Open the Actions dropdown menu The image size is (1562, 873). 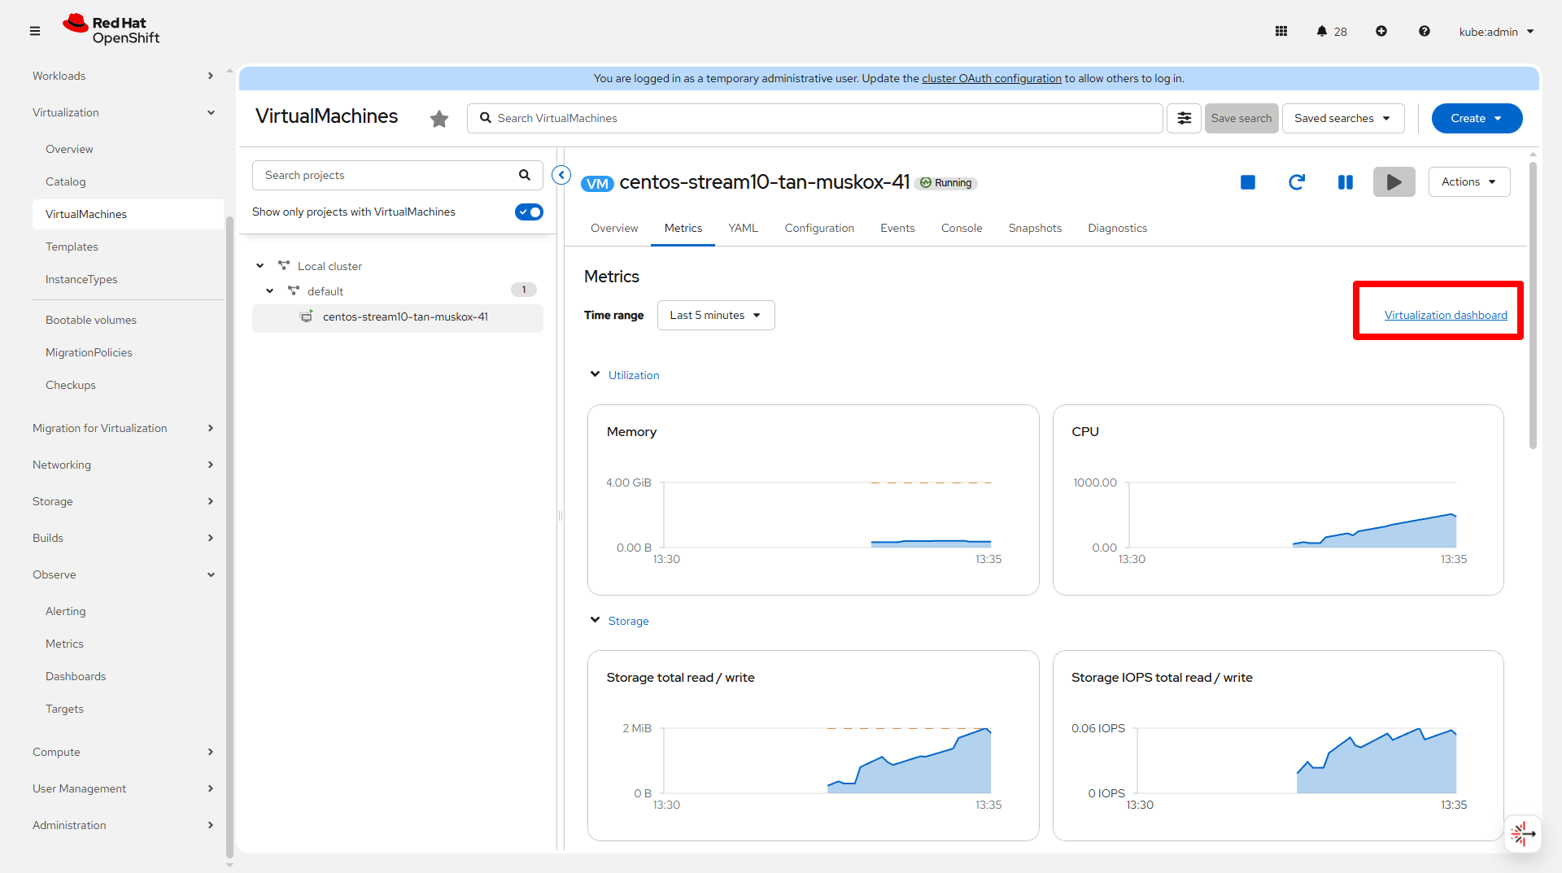click(1468, 182)
